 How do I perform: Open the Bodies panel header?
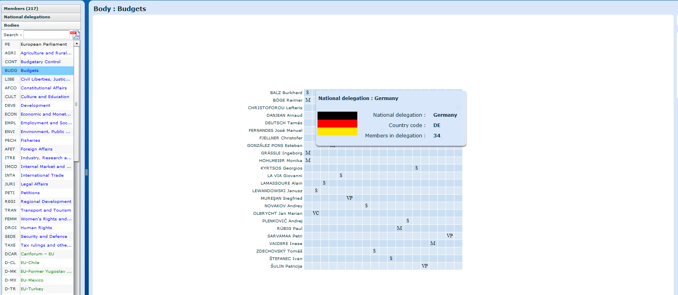coord(41,25)
